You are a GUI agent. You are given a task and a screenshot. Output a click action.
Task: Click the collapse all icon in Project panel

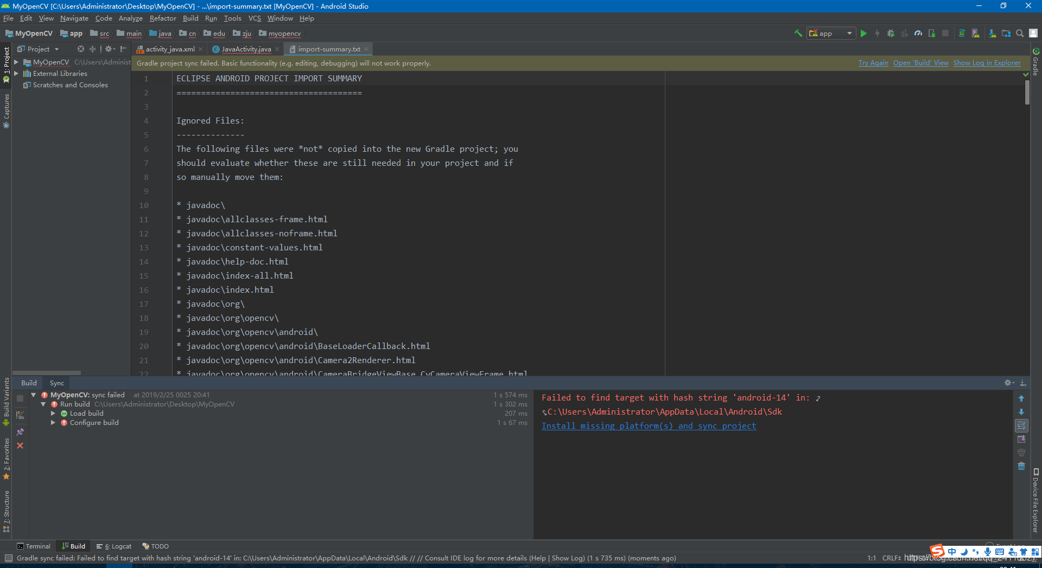[92, 49]
